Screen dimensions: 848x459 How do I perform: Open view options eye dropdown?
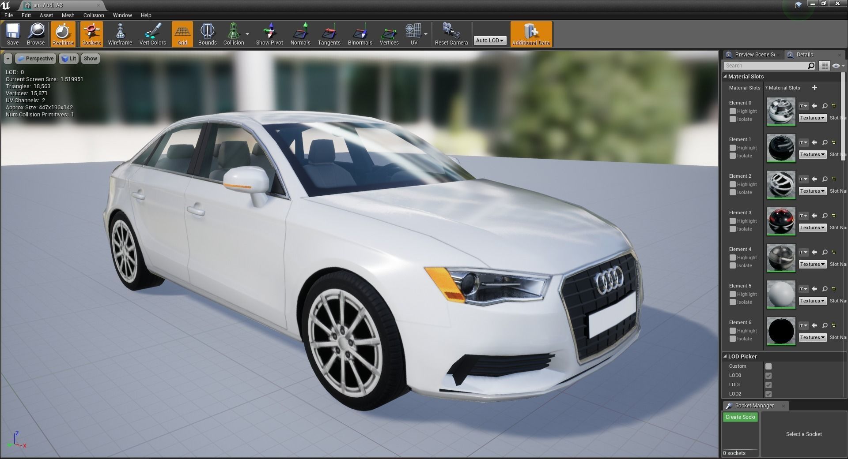click(838, 66)
